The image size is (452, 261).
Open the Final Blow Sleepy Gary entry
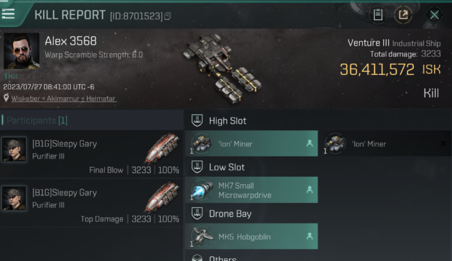(91, 154)
